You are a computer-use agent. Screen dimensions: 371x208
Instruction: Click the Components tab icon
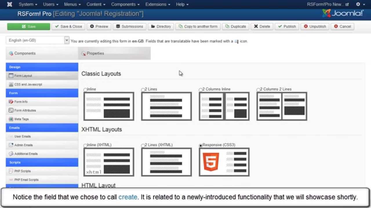(11, 53)
